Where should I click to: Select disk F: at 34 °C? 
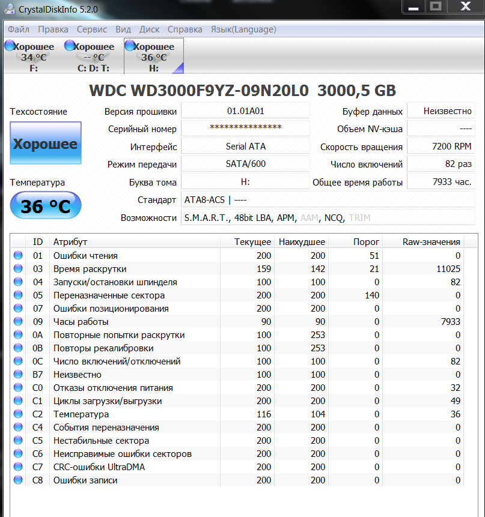click(x=33, y=56)
